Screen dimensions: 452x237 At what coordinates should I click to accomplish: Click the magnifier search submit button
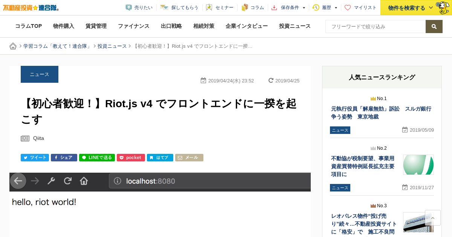(434, 26)
